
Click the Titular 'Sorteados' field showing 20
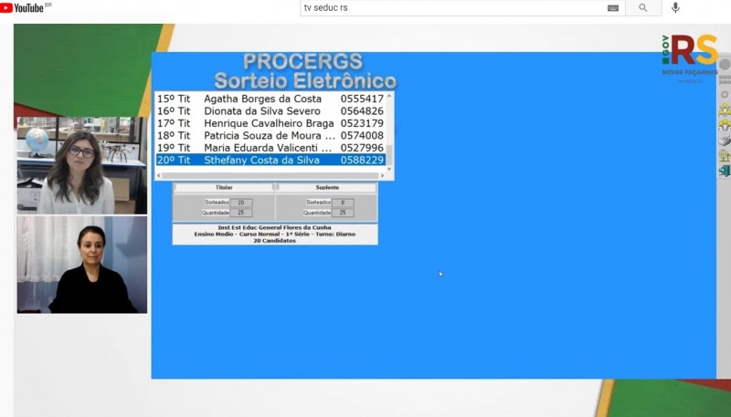241,203
